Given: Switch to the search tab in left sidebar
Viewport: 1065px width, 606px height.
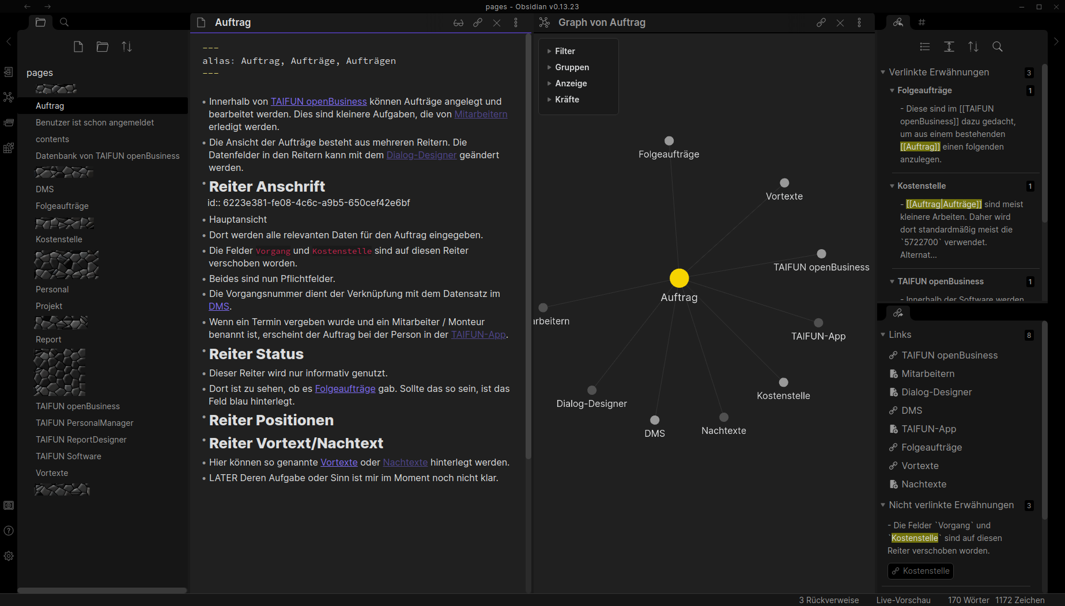Looking at the screenshot, I should (x=63, y=22).
